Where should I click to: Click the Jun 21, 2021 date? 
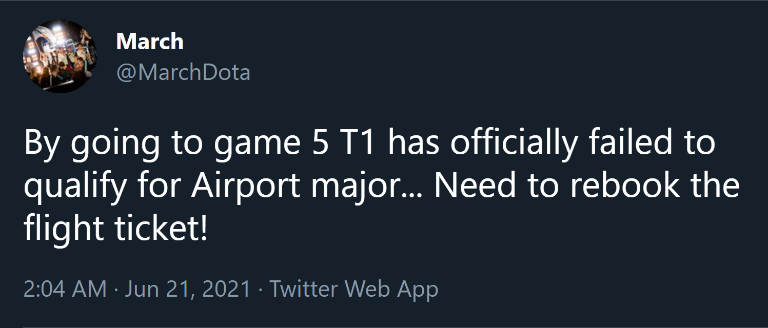(x=187, y=289)
